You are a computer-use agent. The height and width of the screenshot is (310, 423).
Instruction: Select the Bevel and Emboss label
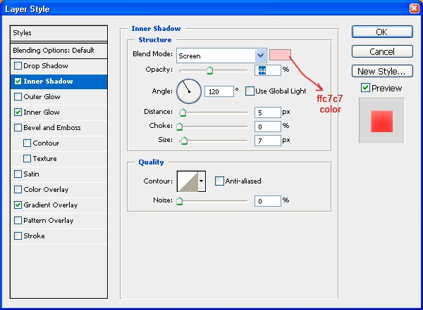(x=52, y=127)
